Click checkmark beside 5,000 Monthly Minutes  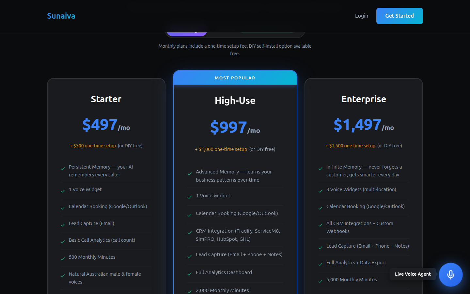(321, 281)
